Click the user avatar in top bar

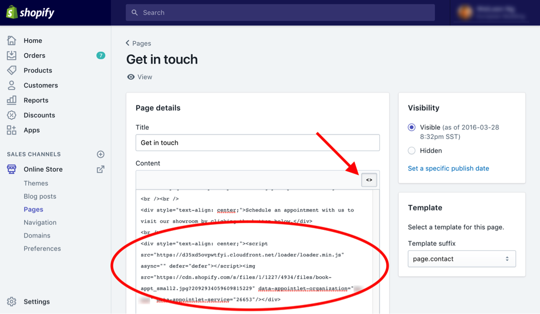tap(465, 12)
